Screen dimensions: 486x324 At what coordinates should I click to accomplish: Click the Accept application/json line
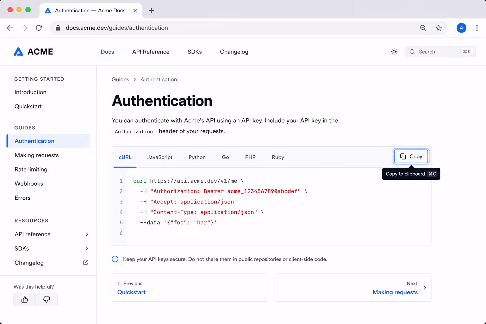189,202
